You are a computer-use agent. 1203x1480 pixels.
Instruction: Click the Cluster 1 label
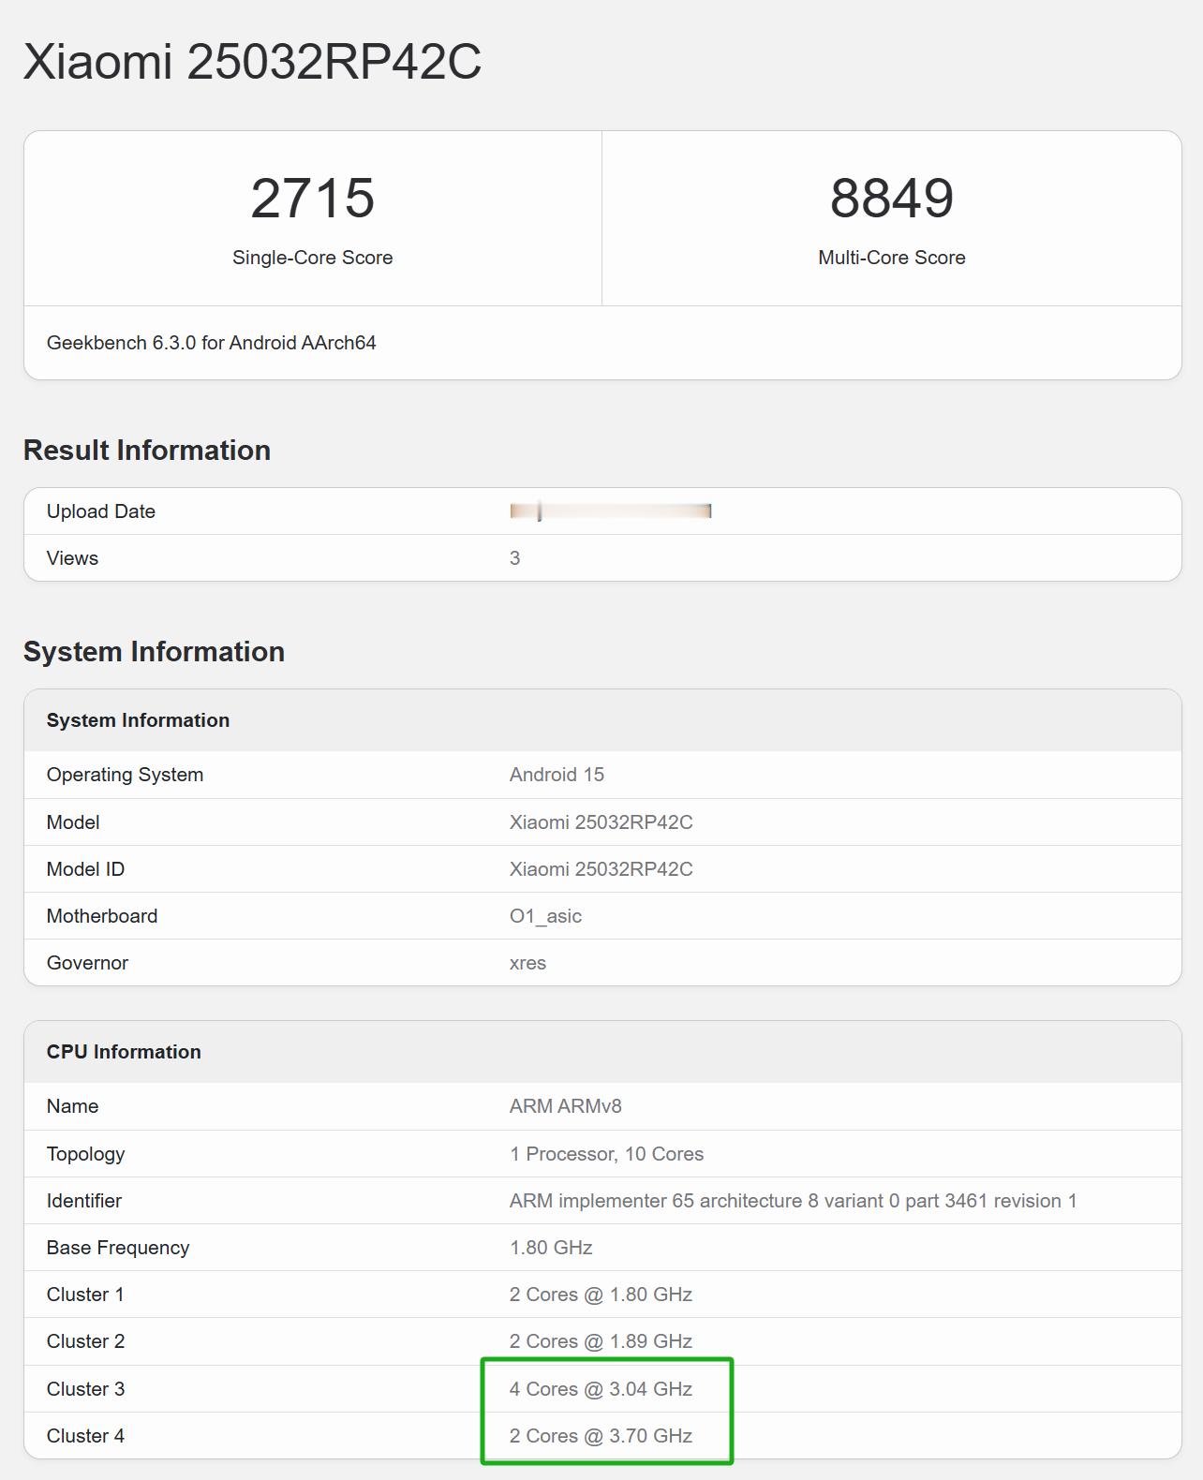(x=85, y=1295)
